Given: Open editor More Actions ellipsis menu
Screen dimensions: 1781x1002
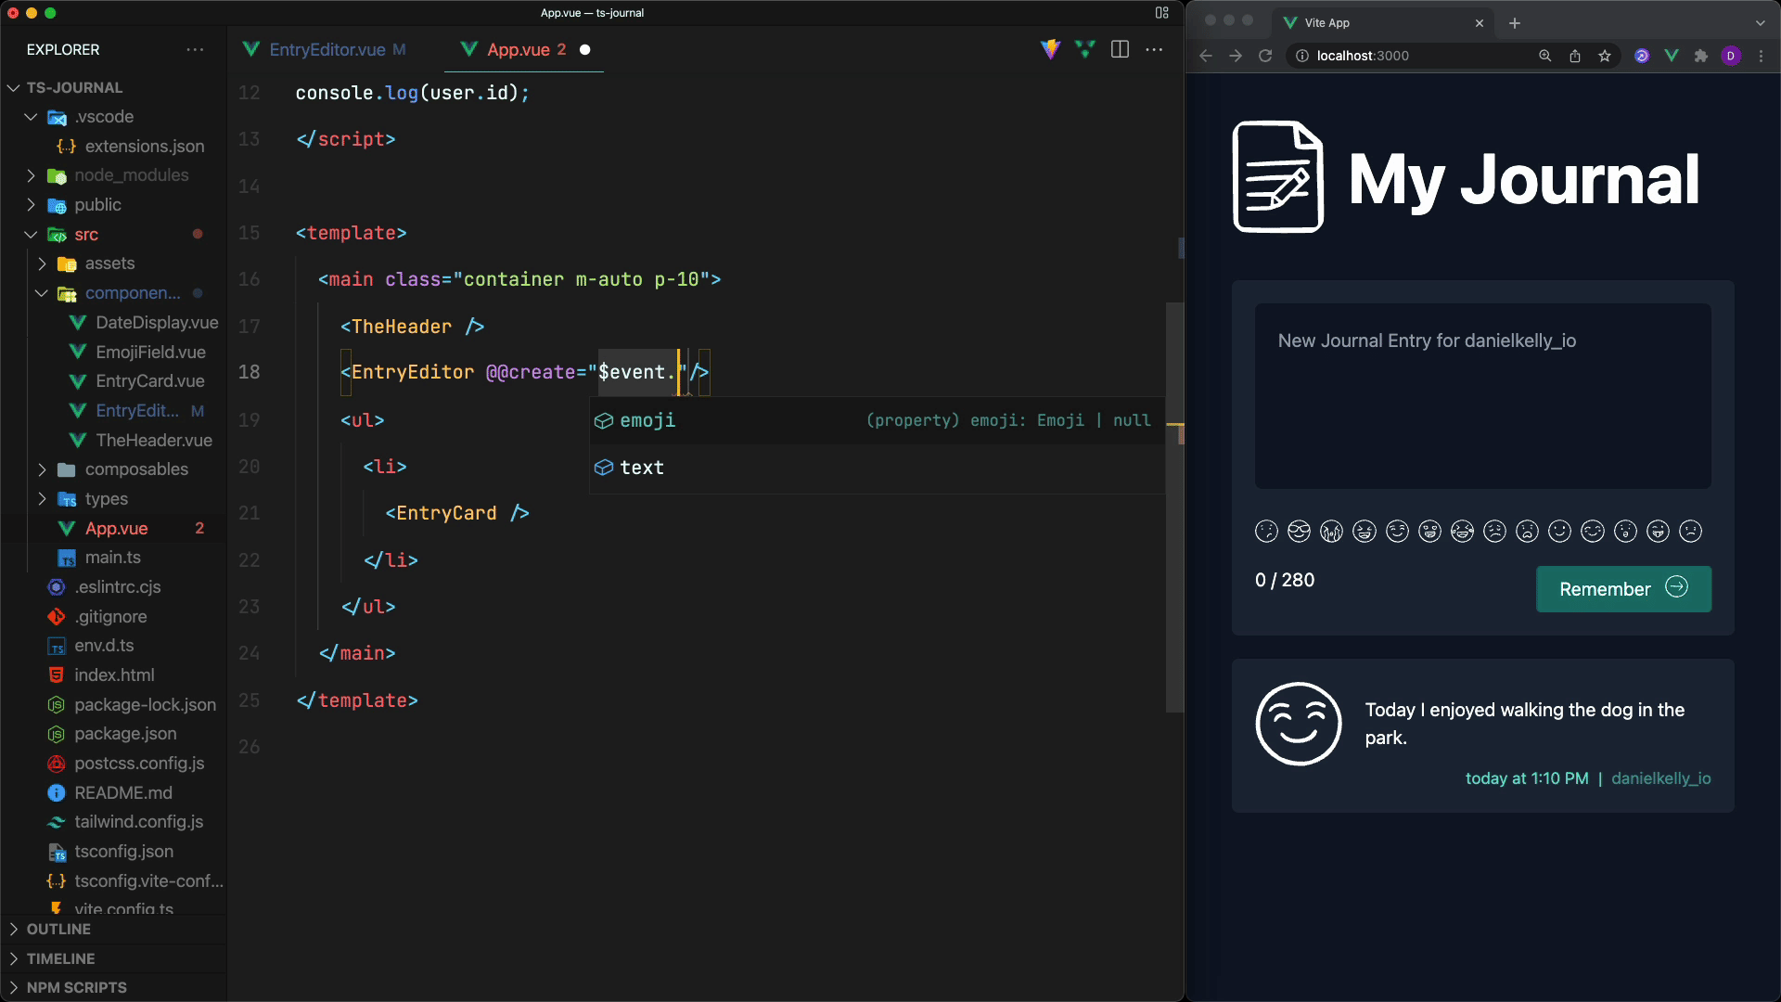Looking at the screenshot, I should coord(1154,49).
